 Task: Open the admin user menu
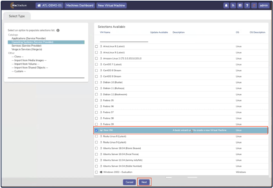264,5
